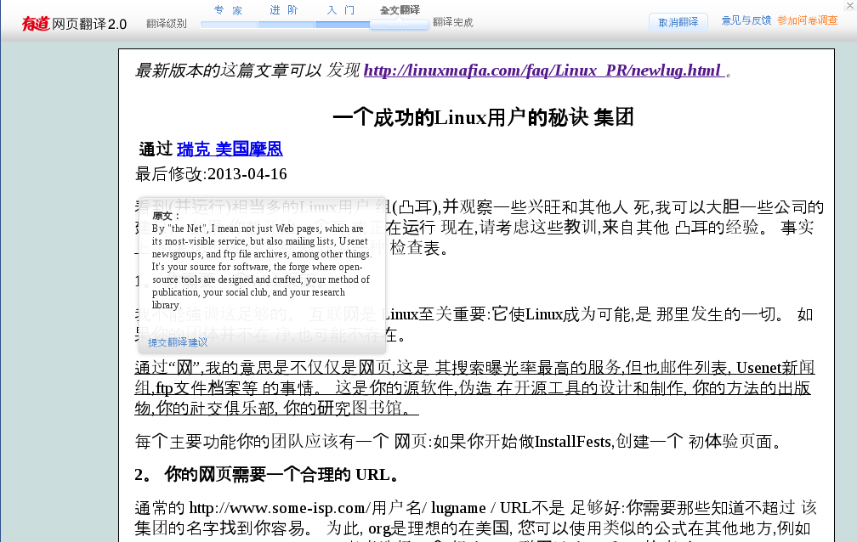Open the linuxmafia.com newlug.html link
This screenshot has width=857, height=542.
[x=544, y=70]
